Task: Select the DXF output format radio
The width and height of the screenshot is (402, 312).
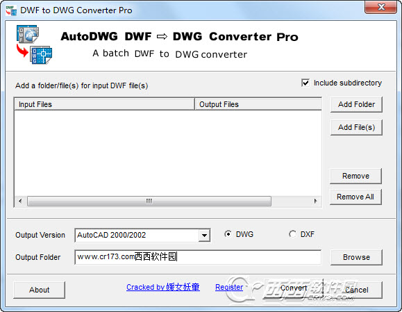Action: [x=292, y=234]
